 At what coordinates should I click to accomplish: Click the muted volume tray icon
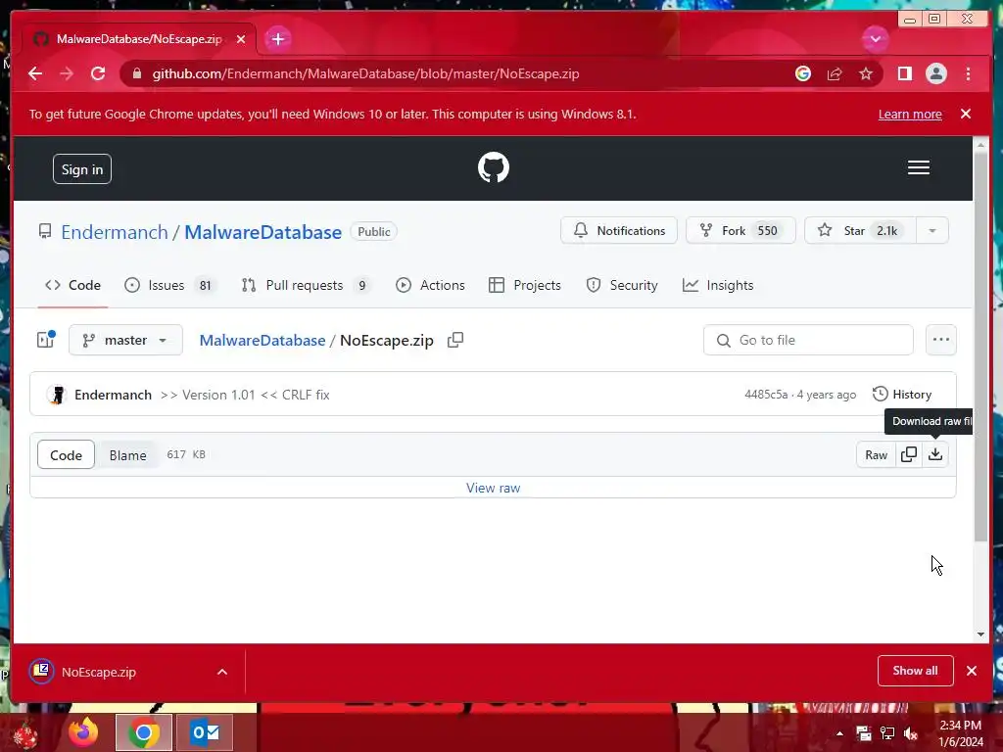click(x=911, y=733)
